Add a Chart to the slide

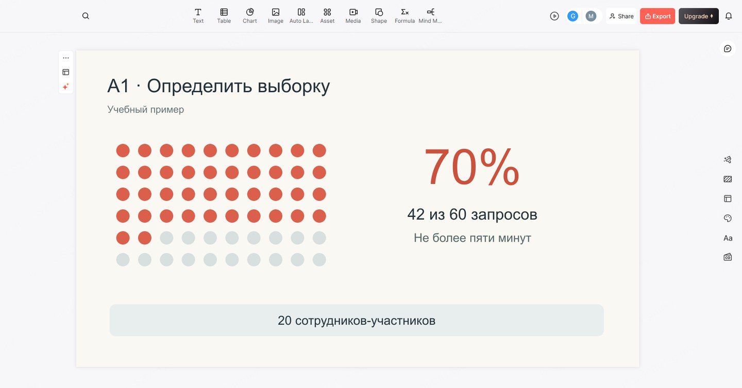click(250, 16)
